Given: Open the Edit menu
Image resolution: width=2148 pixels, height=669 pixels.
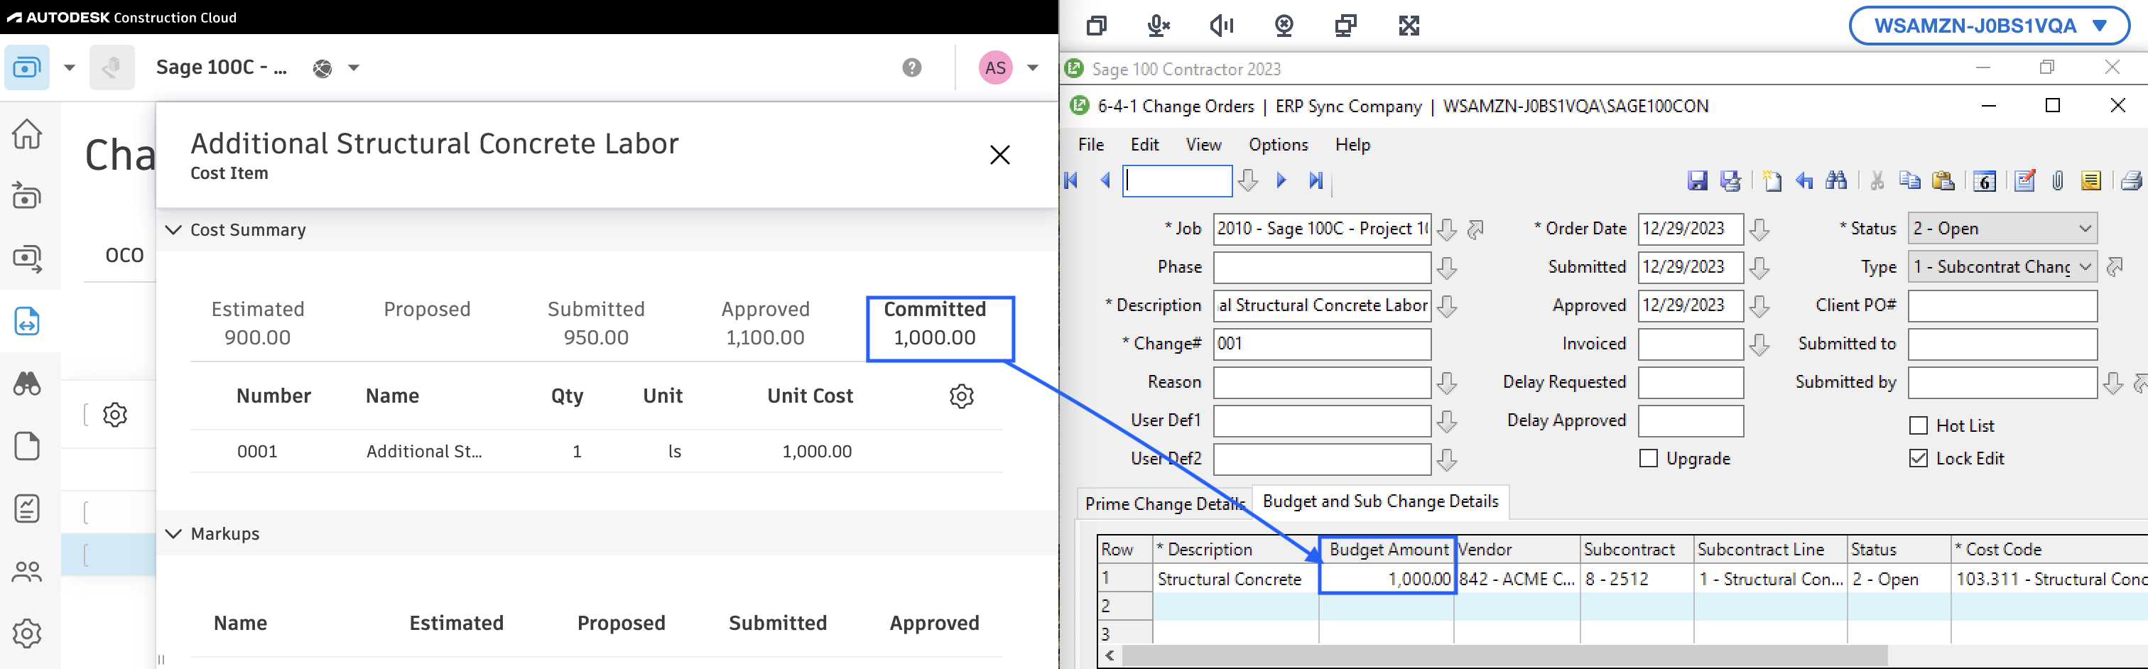Looking at the screenshot, I should point(1145,144).
